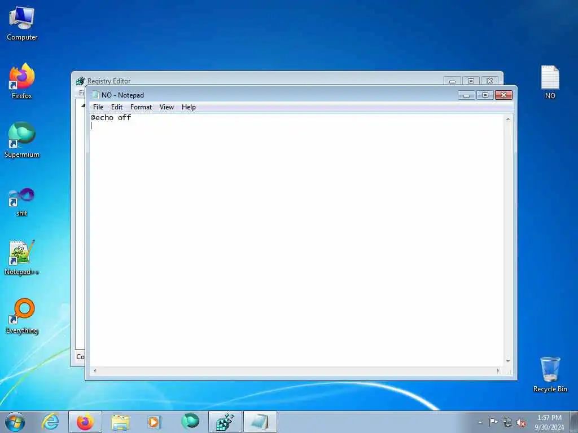This screenshot has width=578, height=433.
Task: Open the Notepad File menu
Action: point(98,107)
